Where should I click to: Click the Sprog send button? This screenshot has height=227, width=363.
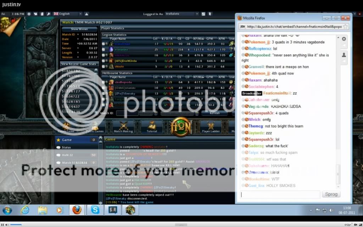pyautogui.click(x=331, y=194)
